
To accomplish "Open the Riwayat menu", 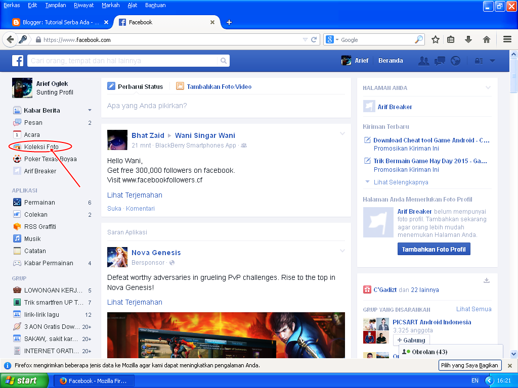I will tap(82, 5).
